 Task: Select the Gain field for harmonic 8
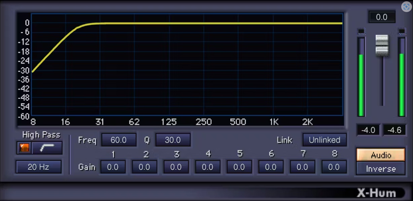[334, 167]
